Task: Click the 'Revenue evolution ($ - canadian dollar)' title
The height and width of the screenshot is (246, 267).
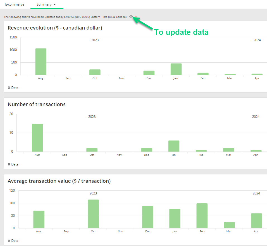Action: 55,28
